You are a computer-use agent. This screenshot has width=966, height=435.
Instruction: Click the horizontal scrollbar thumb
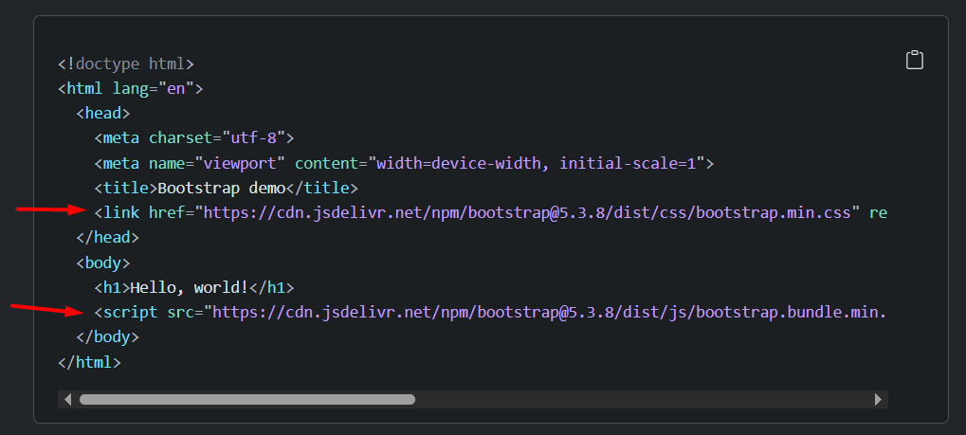(246, 400)
